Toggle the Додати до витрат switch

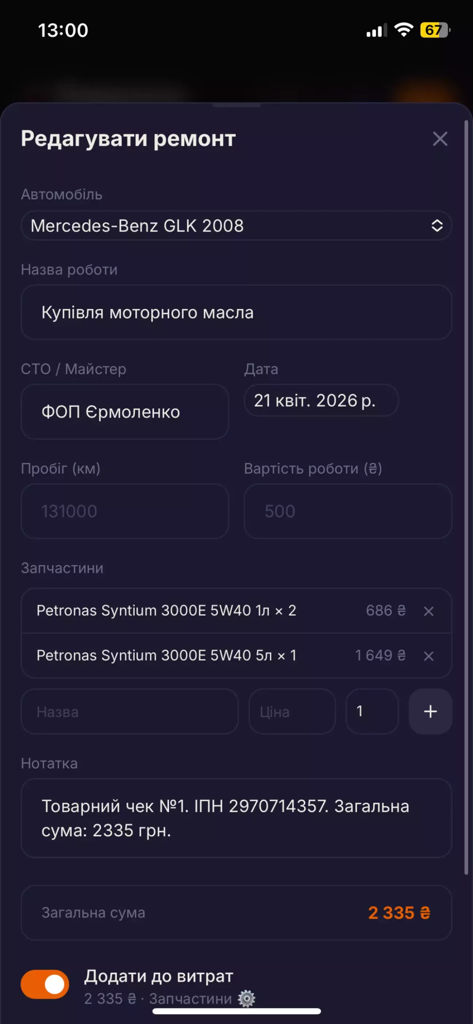point(45,984)
